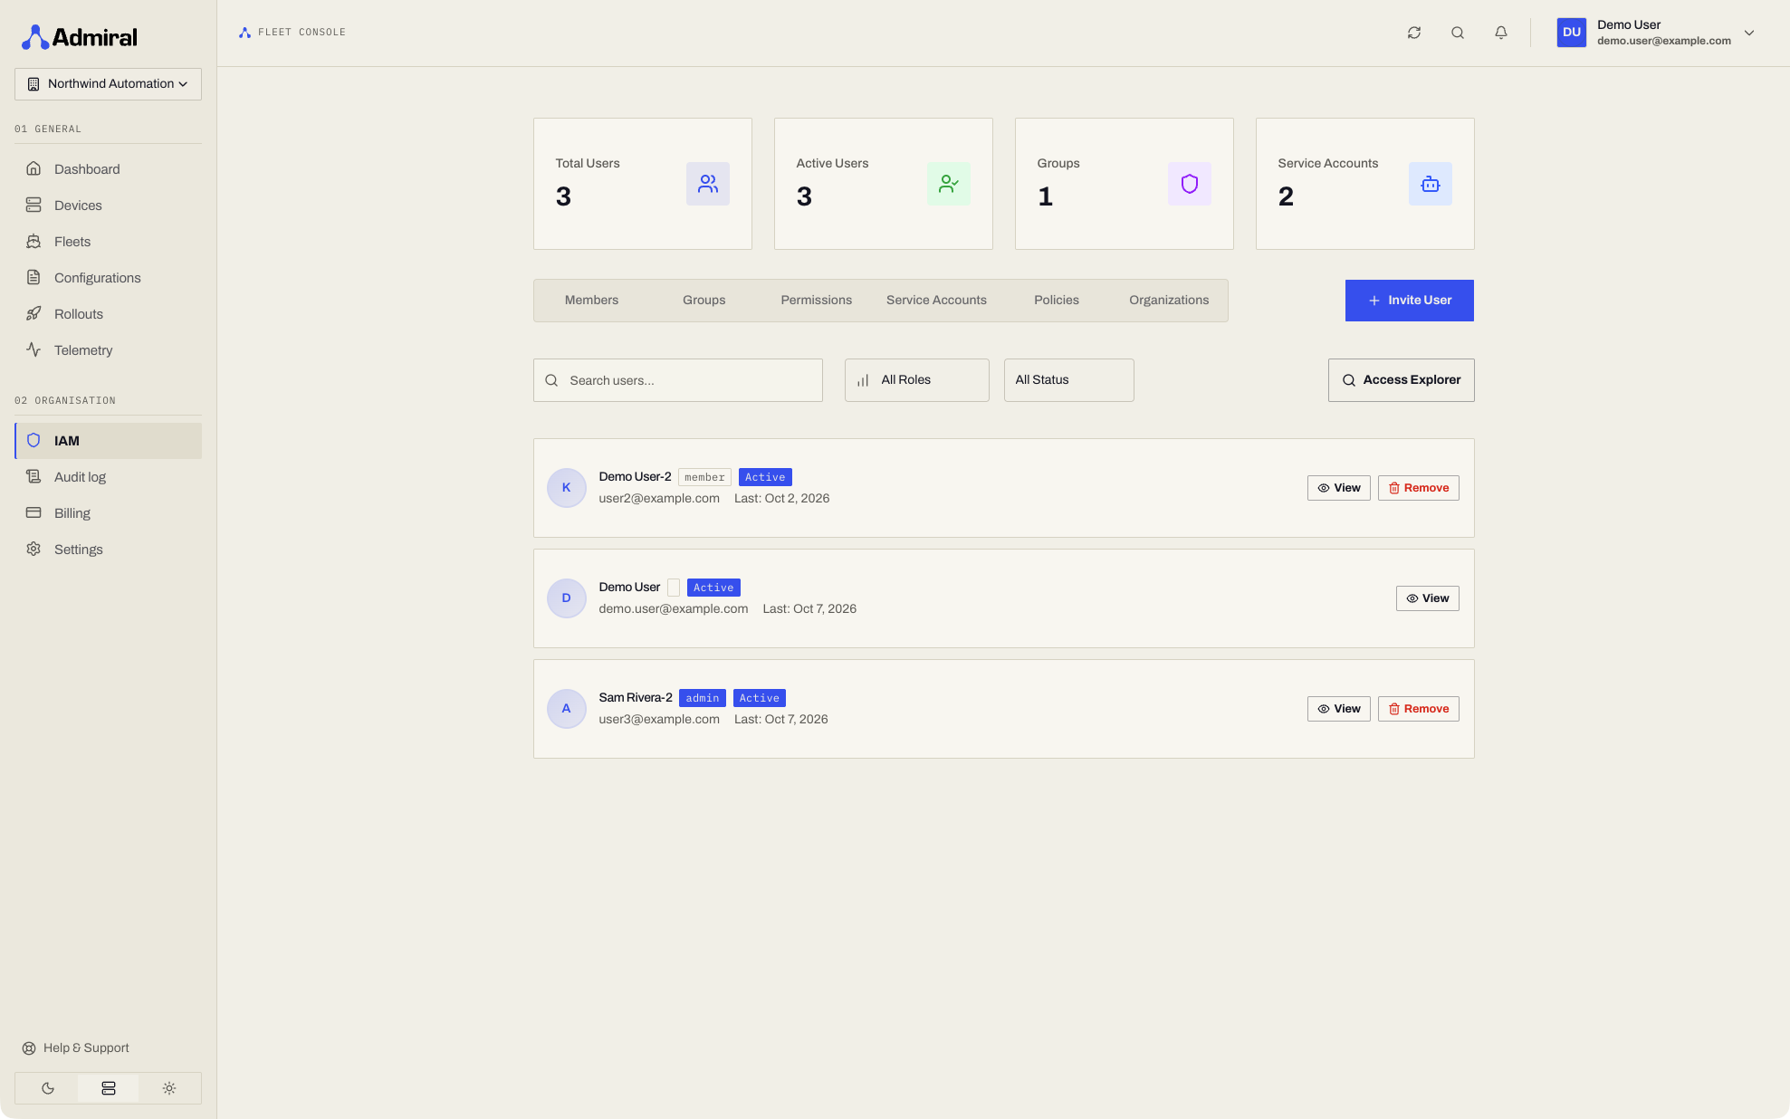The height and width of the screenshot is (1119, 1790).
Task: Open the All Status filter dropdown
Action: (1068, 380)
